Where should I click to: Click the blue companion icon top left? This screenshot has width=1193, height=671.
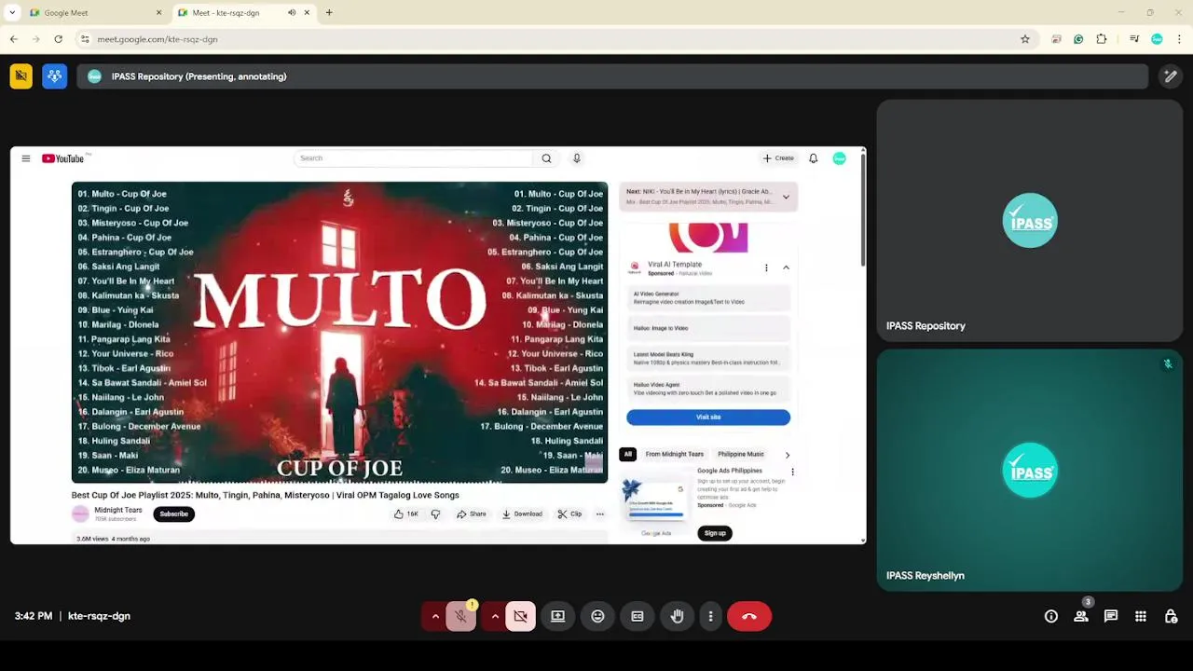point(54,76)
